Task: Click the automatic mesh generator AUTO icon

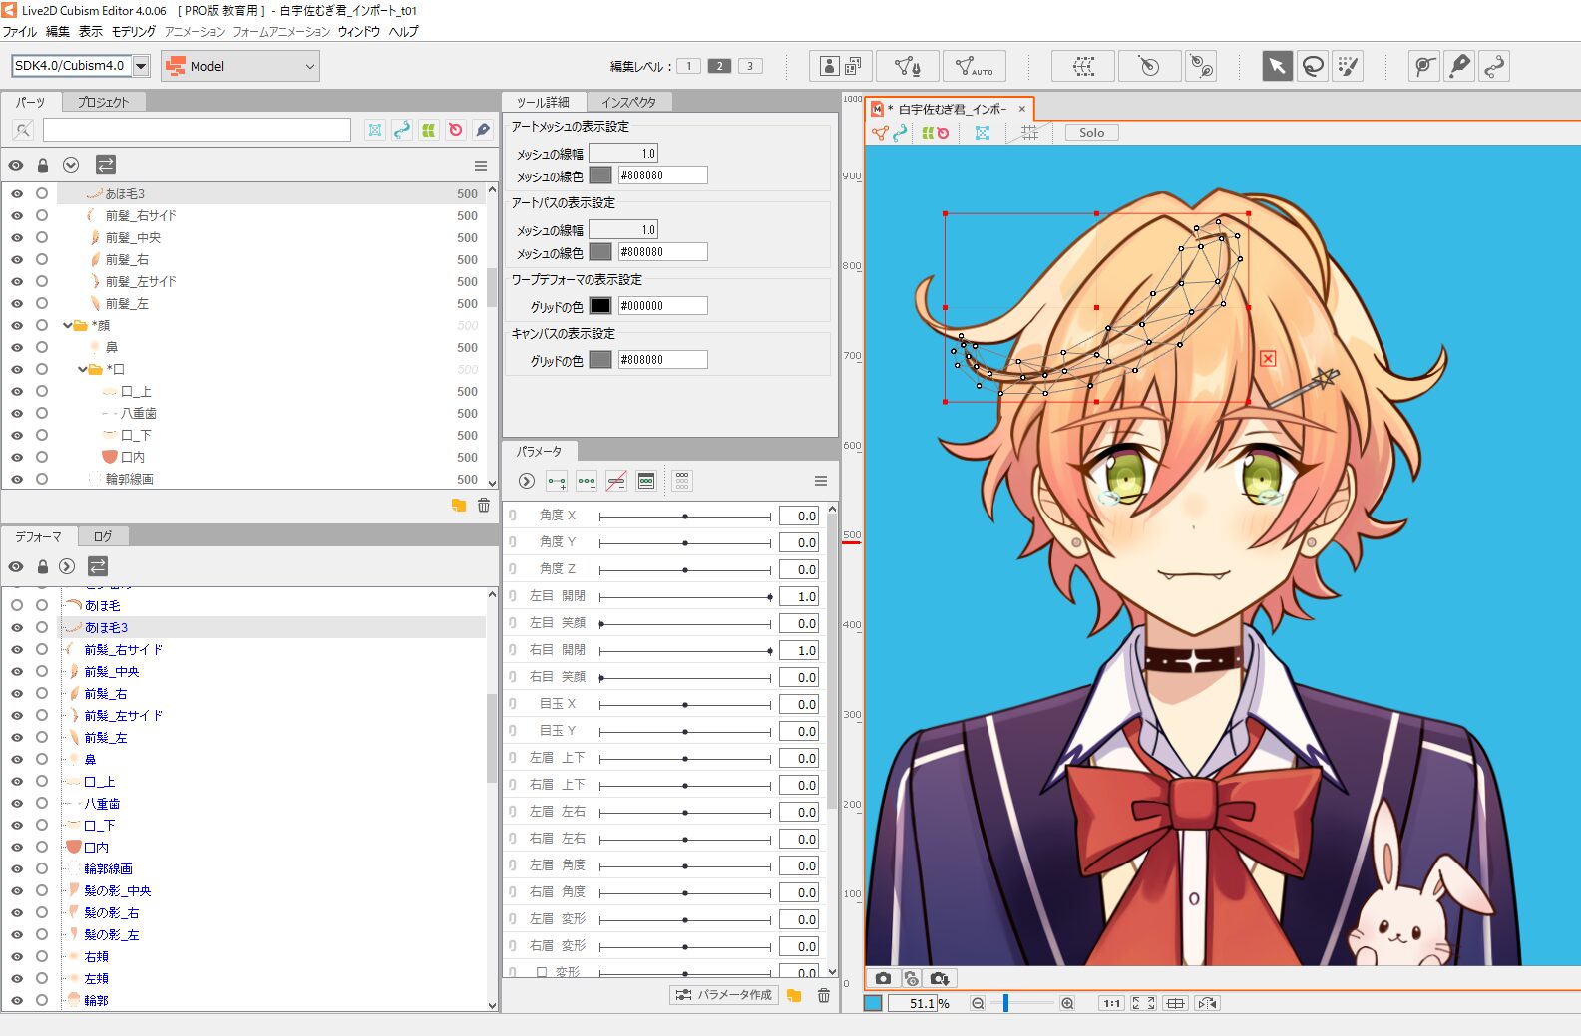Action: [973, 67]
